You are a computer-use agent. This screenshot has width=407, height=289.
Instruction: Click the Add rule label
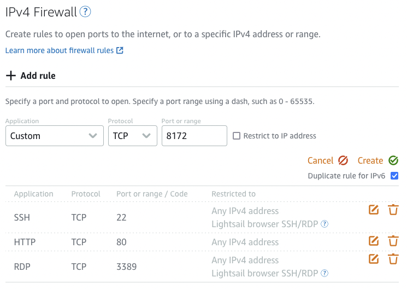(x=38, y=76)
